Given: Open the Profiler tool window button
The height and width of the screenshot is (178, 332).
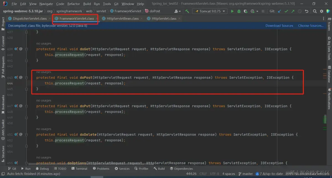Looking at the screenshot, I should [x=141, y=168].
